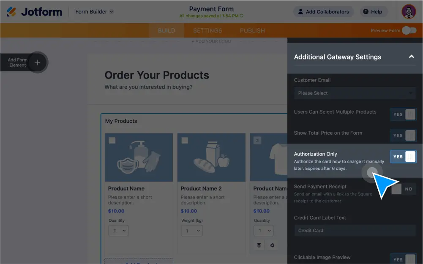Click the Help question mark icon
Image resolution: width=423 pixels, height=264 pixels.
[x=364, y=11]
